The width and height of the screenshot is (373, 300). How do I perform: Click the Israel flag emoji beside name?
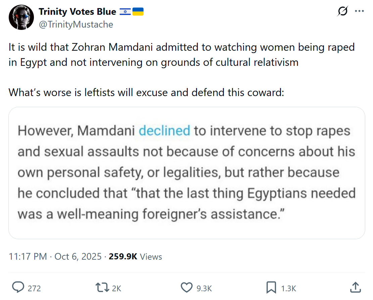tap(125, 12)
